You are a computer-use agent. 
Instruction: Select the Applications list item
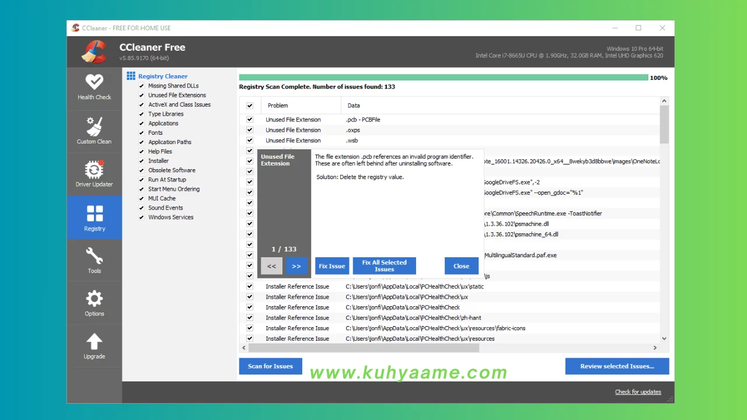(163, 123)
